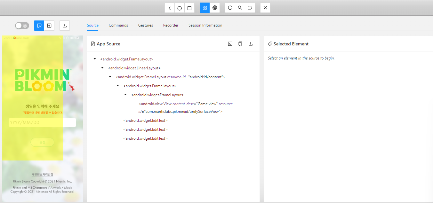Collapse the innermost FrameLayout containing Game view
Viewport: 433px width, 203px height.
click(125, 95)
